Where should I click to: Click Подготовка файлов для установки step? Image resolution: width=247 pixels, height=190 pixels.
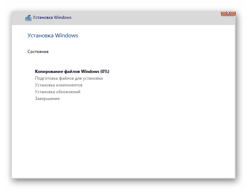(x=69, y=78)
